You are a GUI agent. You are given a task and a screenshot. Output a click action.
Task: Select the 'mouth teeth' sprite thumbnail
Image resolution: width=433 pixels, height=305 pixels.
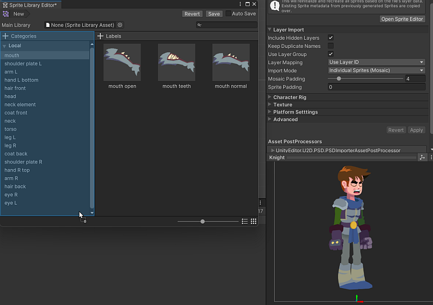point(177,63)
